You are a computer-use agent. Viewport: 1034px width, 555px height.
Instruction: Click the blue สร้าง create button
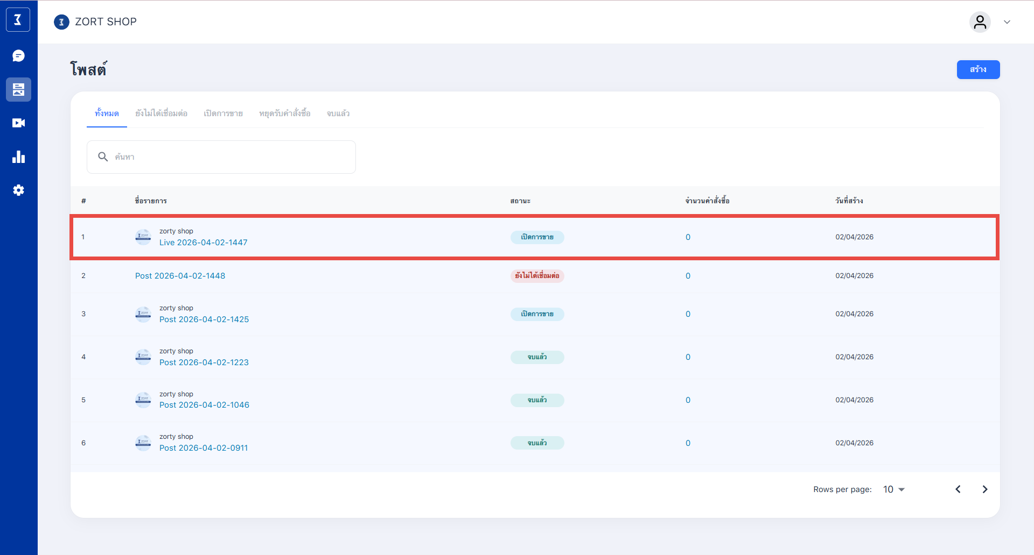(977, 69)
